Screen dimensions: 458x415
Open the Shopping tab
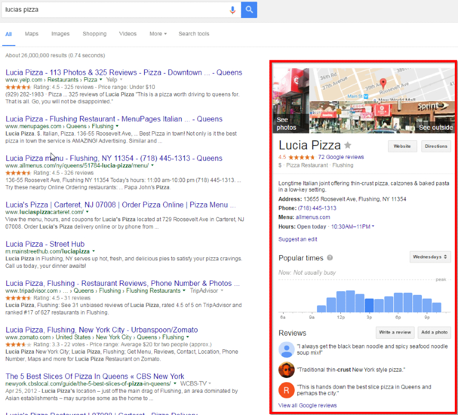click(95, 34)
